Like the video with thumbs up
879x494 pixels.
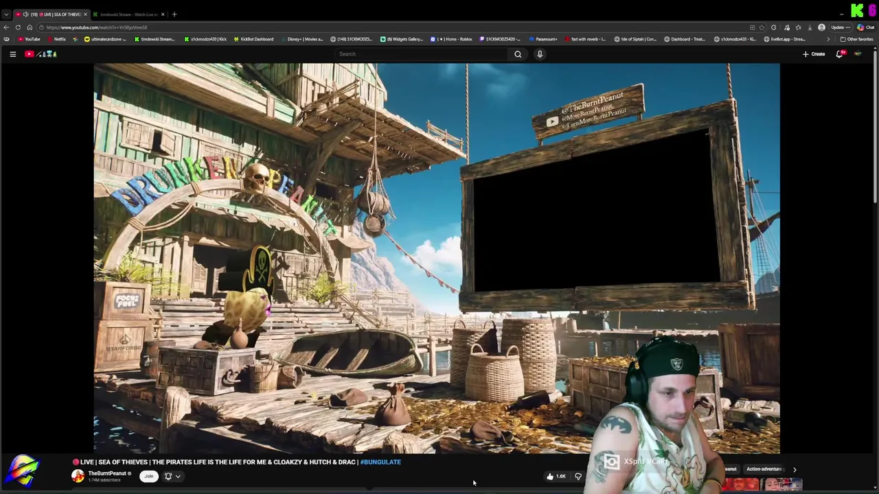pos(556,476)
